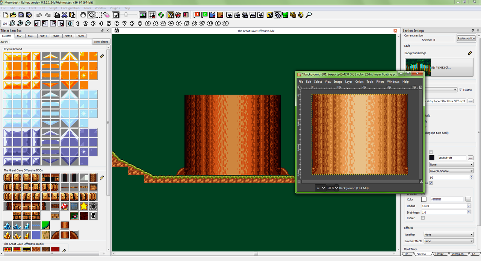
Task: Switch to section 5
Action: 109,23
